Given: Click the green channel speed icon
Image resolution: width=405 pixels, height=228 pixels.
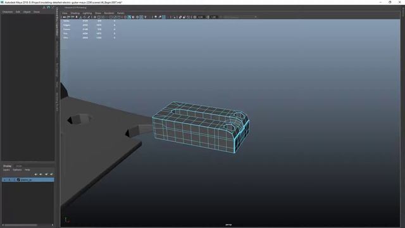Looking at the screenshot, I should [49, 8].
